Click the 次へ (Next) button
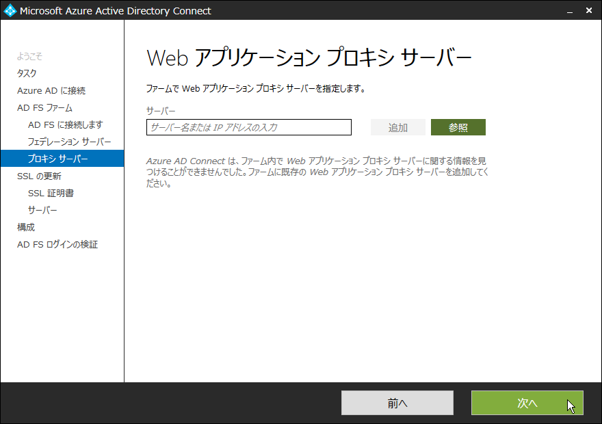 (x=527, y=403)
